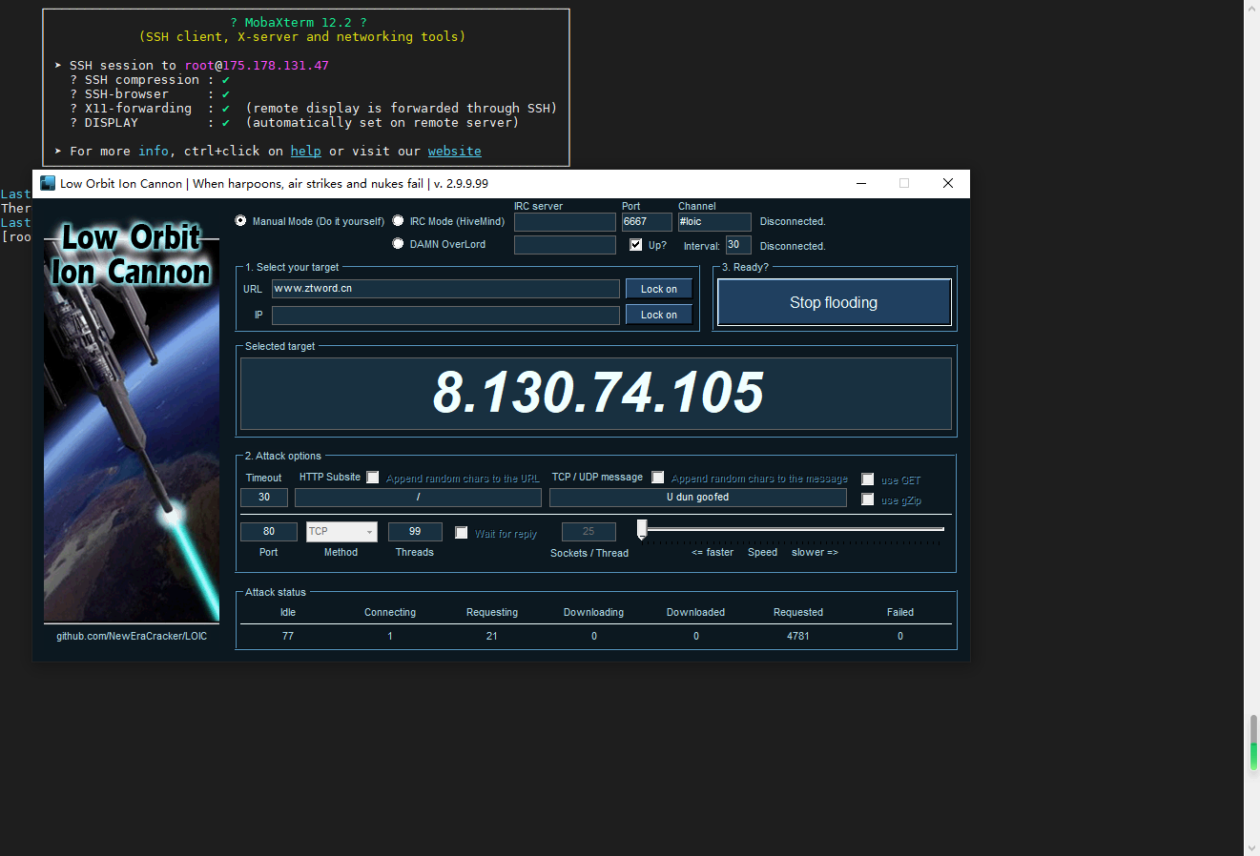The height and width of the screenshot is (856, 1260).
Task: Enable Append random chars to the message
Action: pos(658,477)
